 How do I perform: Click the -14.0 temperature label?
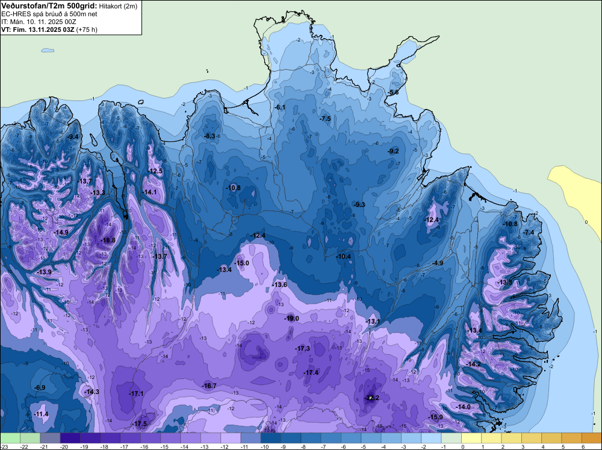[462, 407]
